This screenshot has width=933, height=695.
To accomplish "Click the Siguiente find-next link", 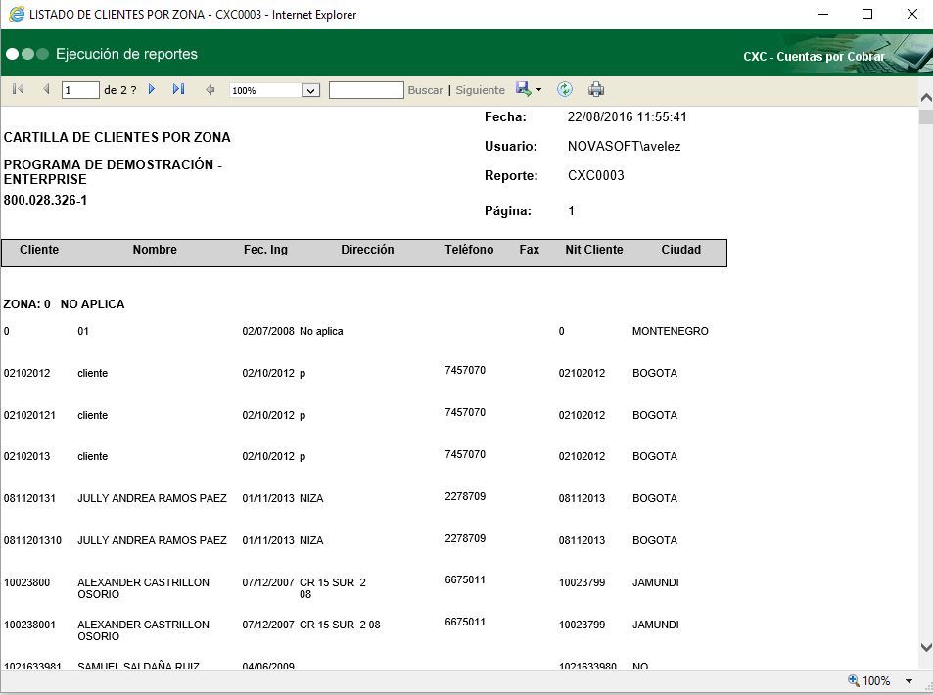I will [480, 90].
